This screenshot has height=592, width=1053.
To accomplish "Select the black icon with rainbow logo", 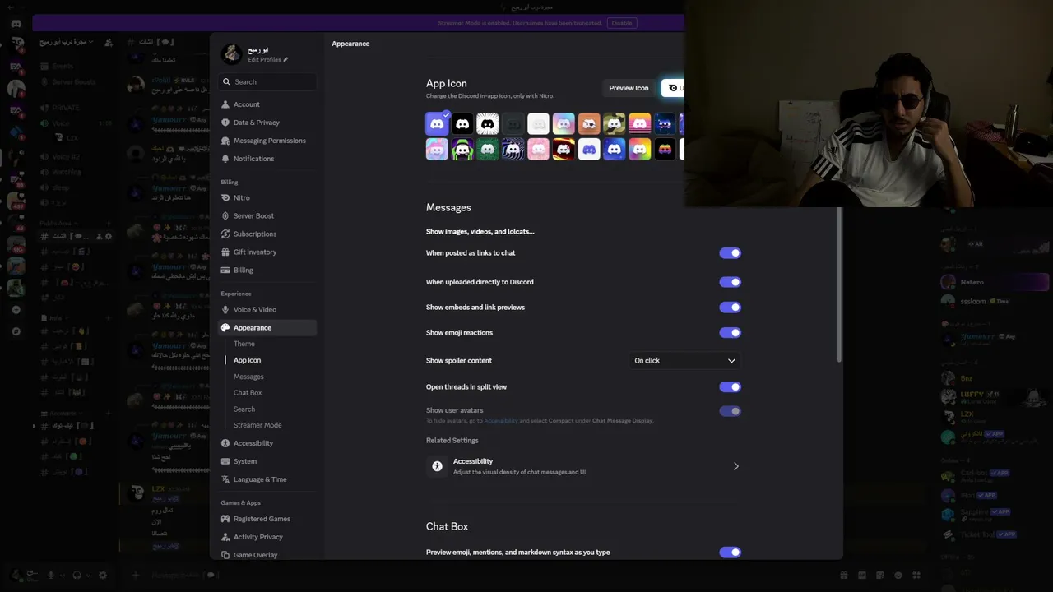I will pyautogui.click(x=665, y=149).
